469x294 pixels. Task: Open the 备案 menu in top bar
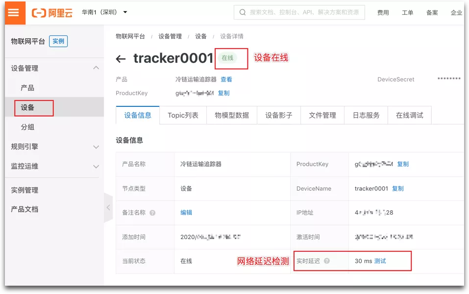[432, 13]
